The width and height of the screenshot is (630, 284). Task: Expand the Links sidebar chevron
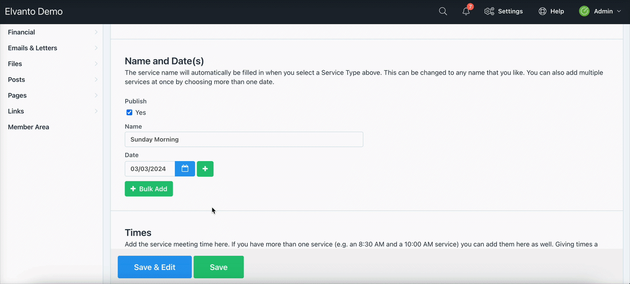click(96, 111)
